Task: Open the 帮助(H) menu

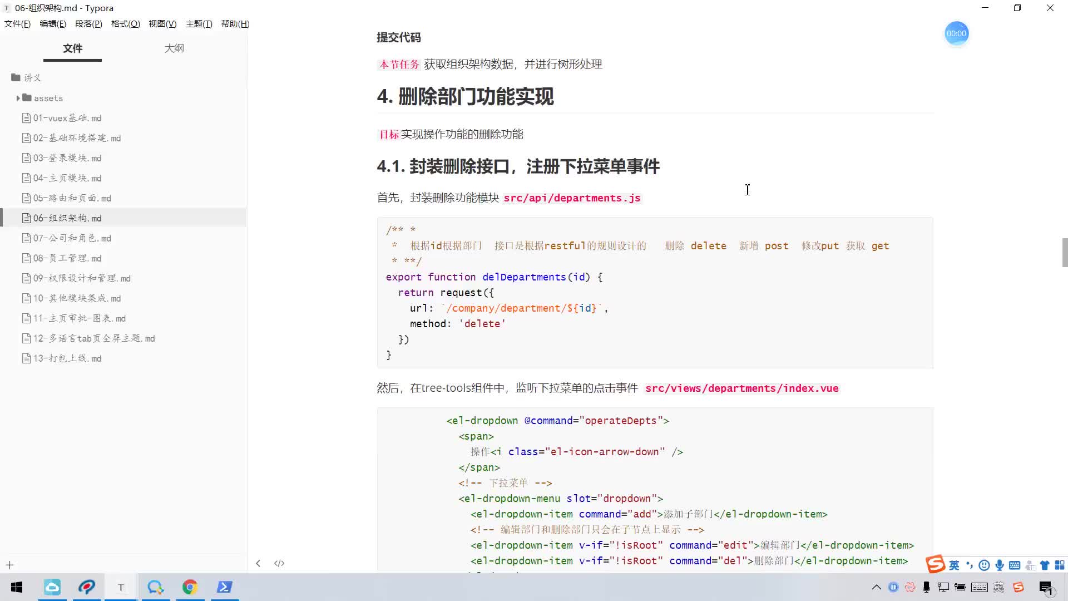Action: (235, 24)
